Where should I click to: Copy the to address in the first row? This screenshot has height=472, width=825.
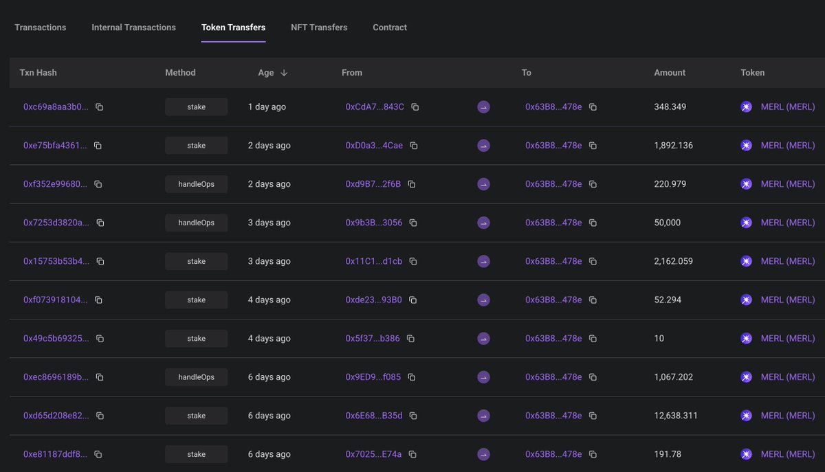(x=593, y=107)
